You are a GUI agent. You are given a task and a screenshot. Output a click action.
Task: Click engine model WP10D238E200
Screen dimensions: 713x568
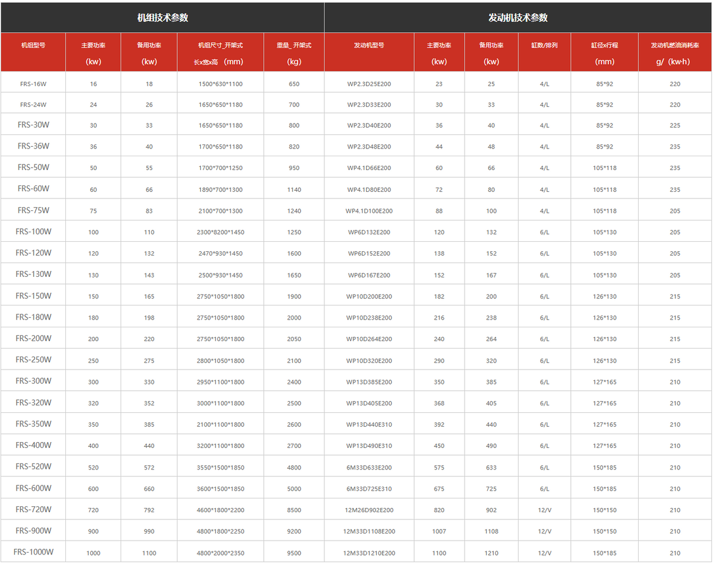point(369,318)
